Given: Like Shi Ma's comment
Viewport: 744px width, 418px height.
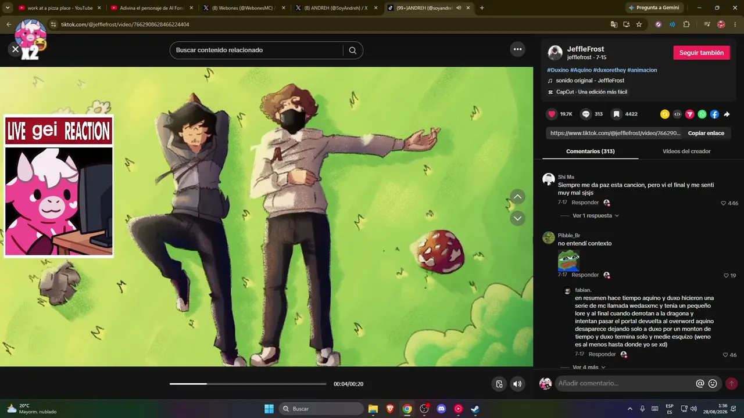Looking at the screenshot, I should (723, 203).
